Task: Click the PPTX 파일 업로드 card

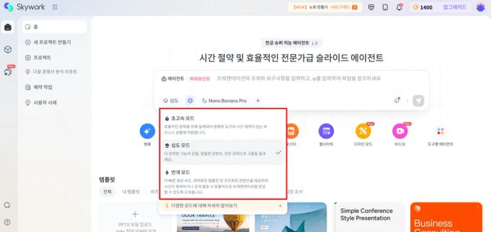Action: (135, 217)
